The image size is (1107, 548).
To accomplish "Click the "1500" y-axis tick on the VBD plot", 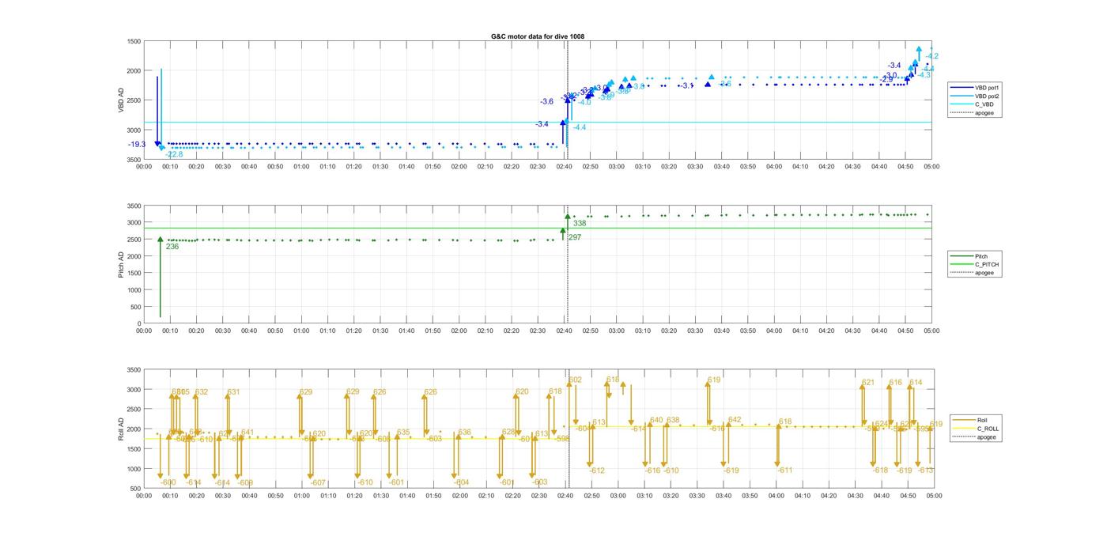I will tap(134, 41).
